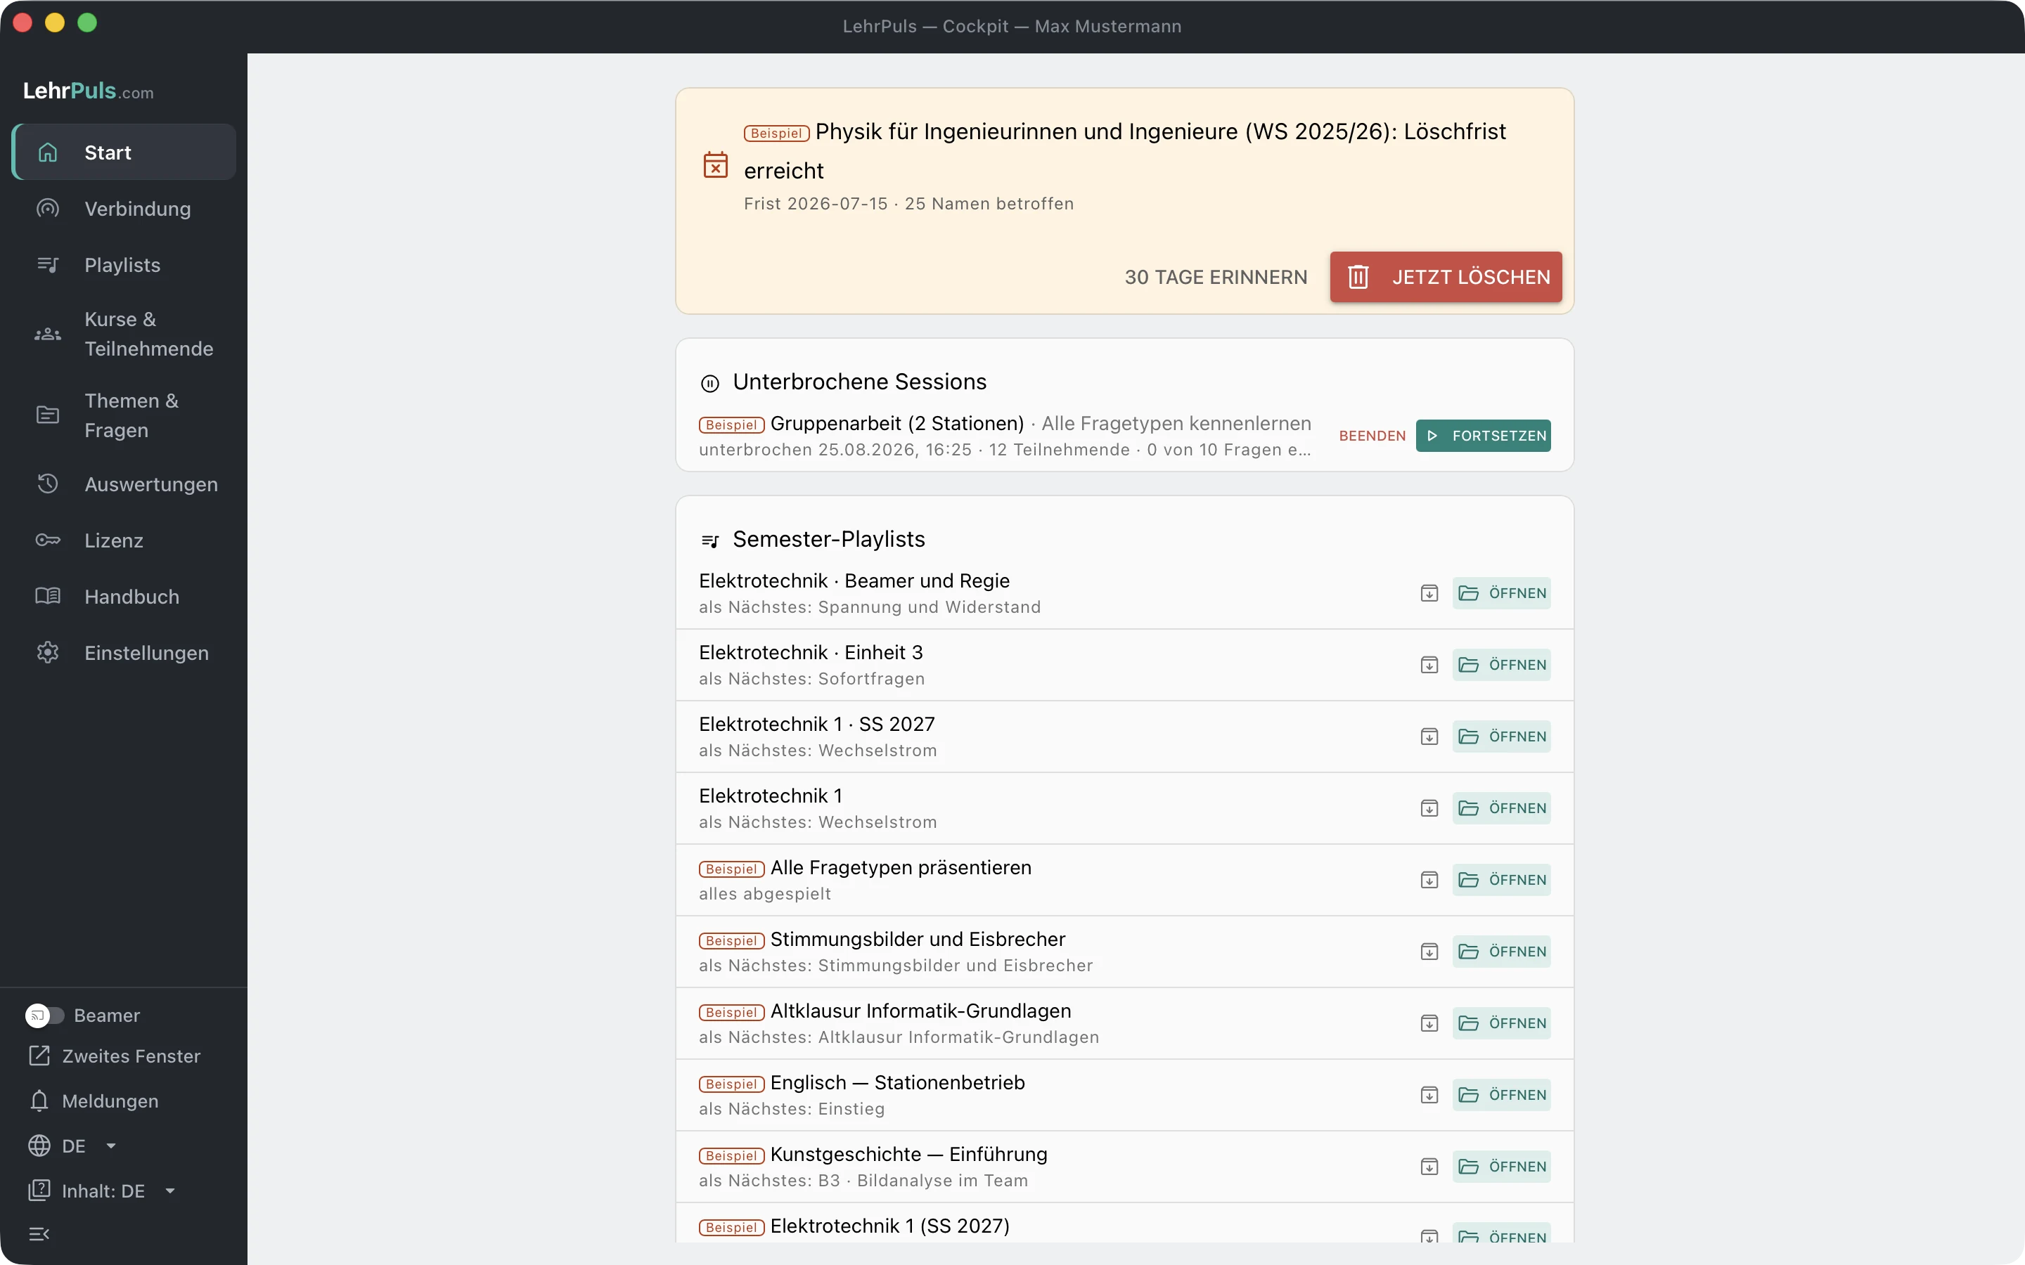2025x1265 pixels.
Task: Click the Meldungen bell icon
Action: click(x=39, y=1101)
